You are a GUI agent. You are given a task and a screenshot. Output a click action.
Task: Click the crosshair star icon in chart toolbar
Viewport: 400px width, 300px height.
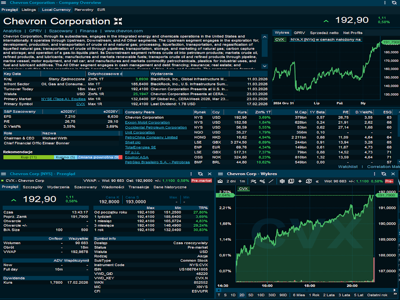pos(300,181)
